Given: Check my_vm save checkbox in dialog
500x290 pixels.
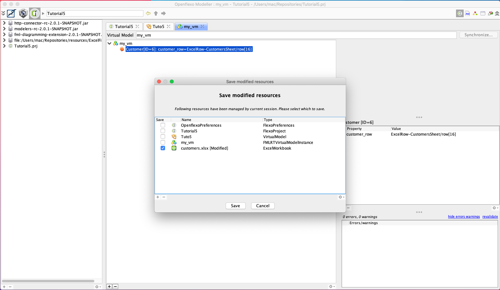Looking at the screenshot, I should 163,142.
